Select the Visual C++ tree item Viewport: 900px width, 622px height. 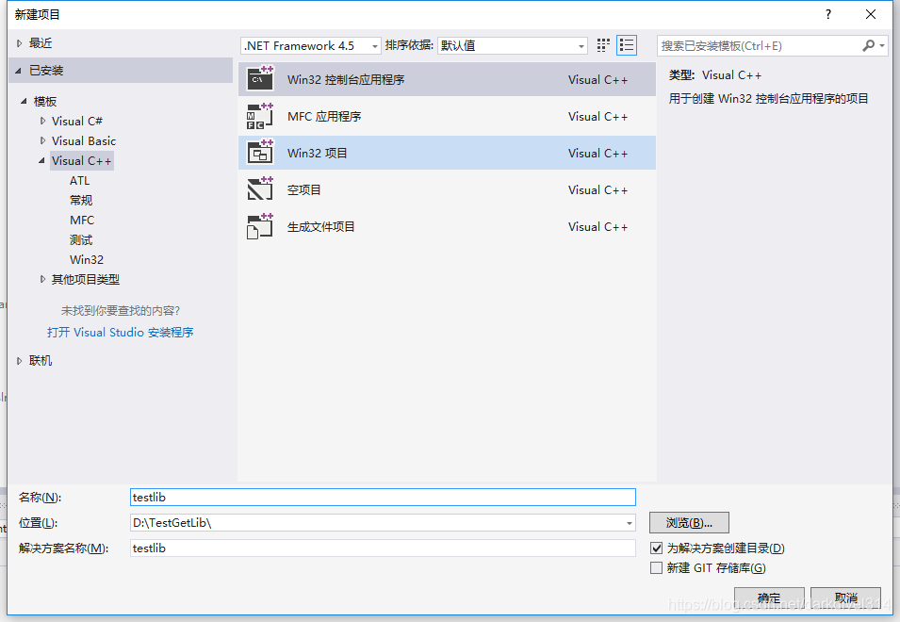tap(81, 160)
